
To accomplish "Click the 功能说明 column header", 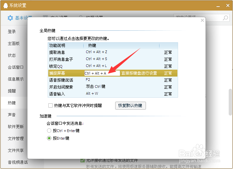I will point(57,45).
